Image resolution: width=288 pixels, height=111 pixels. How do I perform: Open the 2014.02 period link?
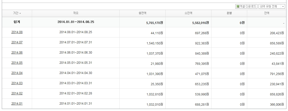click(x=17, y=93)
